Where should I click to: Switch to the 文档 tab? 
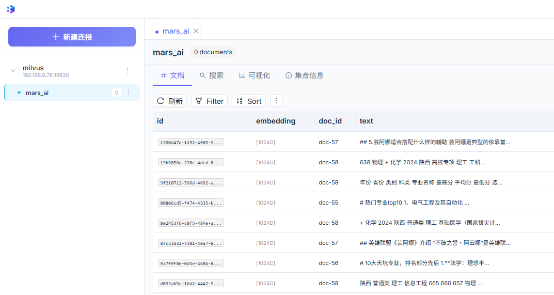(172, 75)
